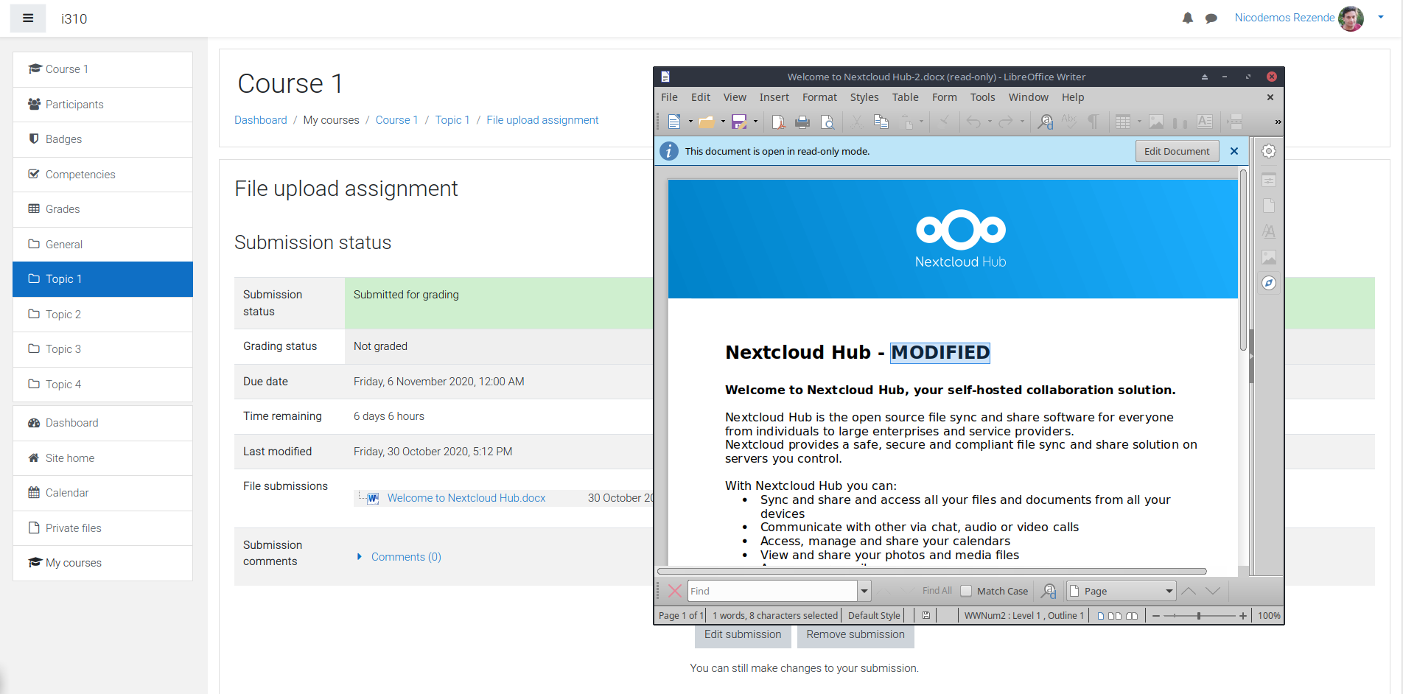Open the Styles sidebar deck icon
The height and width of the screenshot is (694, 1403).
pos(1268,231)
